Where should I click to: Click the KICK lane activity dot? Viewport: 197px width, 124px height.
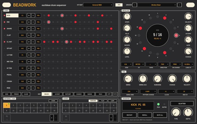(5, 15)
